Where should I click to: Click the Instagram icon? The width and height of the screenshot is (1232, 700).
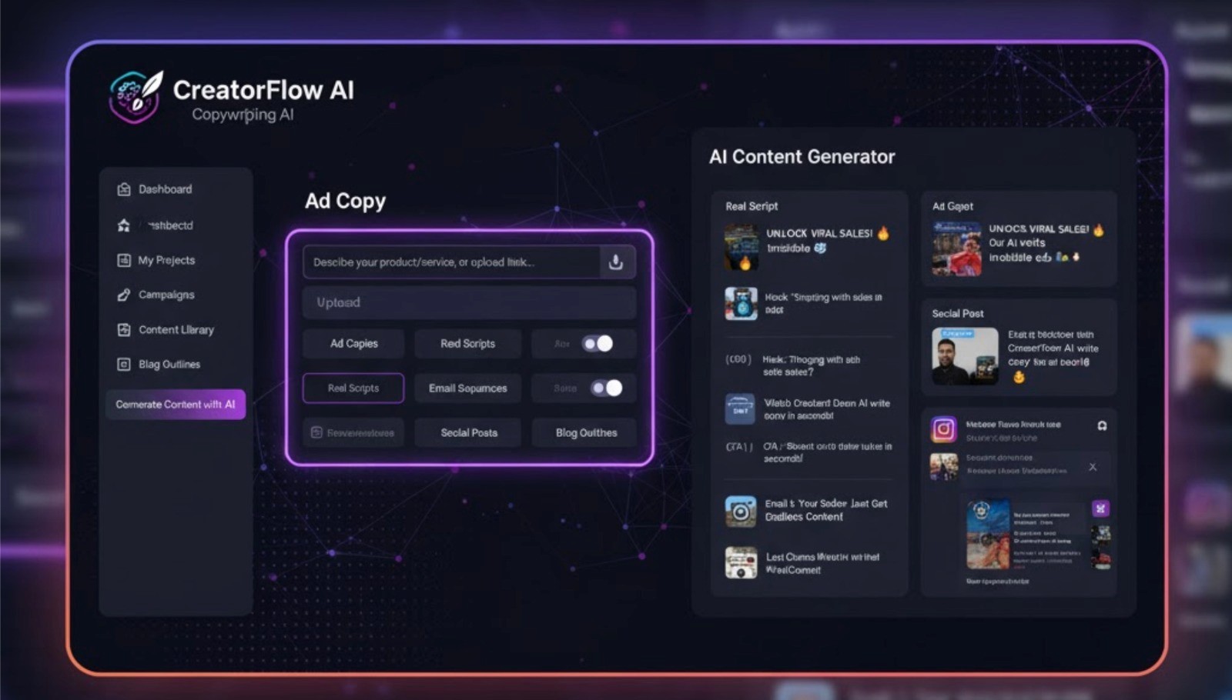(x=943, y=429)
